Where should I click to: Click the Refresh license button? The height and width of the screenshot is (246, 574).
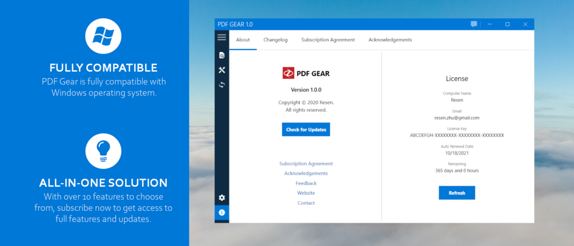(x=457, y=193)
